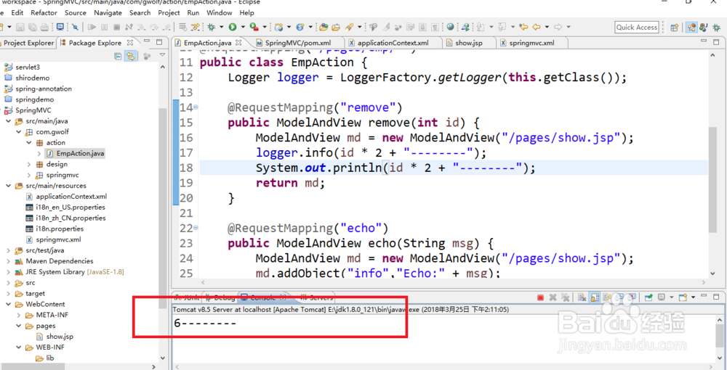The height and width of the screenshot is (370, 727).
Task: Open the Project menu
Action: click(x=169, y=12)
